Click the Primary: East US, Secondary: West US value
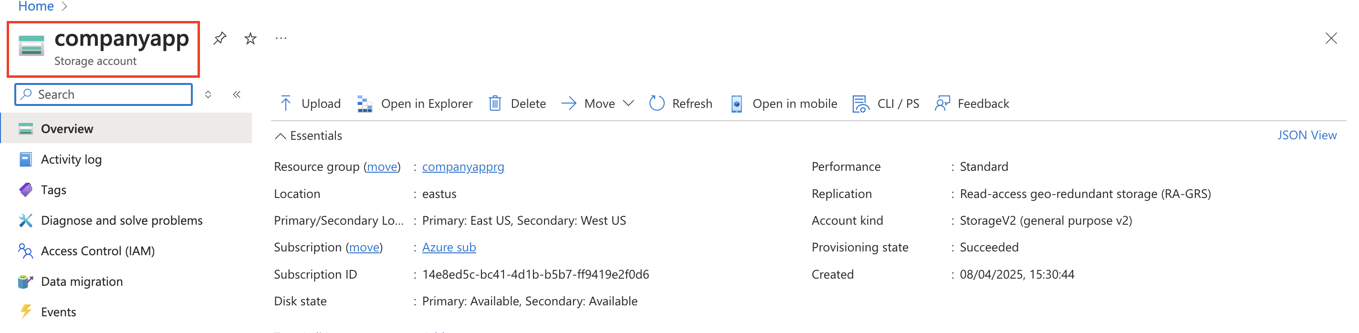Screen dimensions: 1359x333 pyautogui.click(x=524, y=220)
